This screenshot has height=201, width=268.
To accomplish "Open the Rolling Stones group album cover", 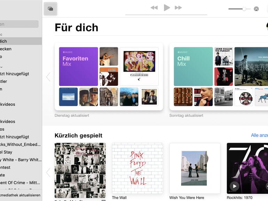I will [x=129, y=97].
